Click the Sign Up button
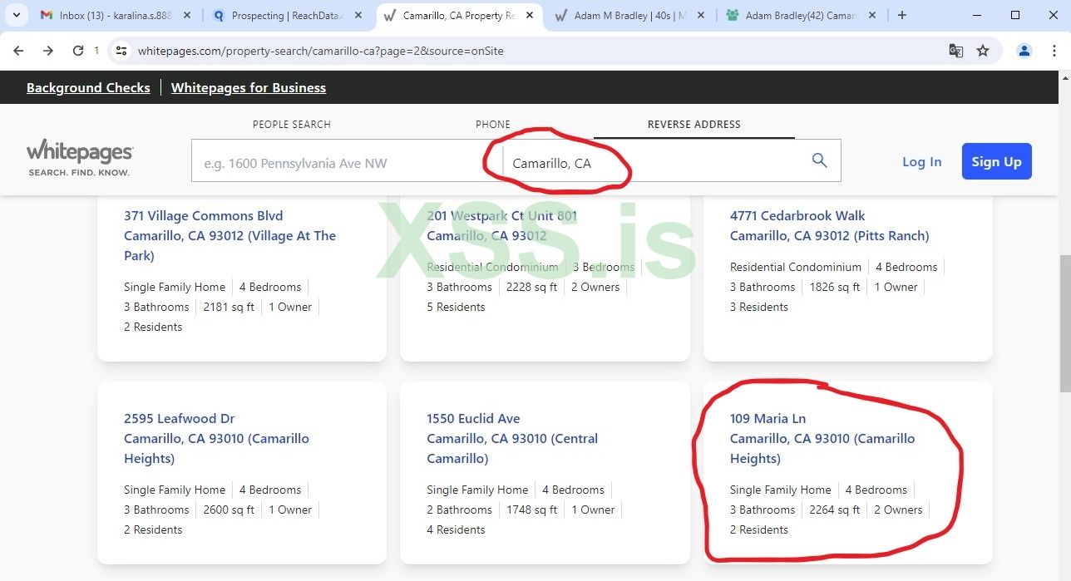This screenshot has width=1071, height=581. [997, 161]
